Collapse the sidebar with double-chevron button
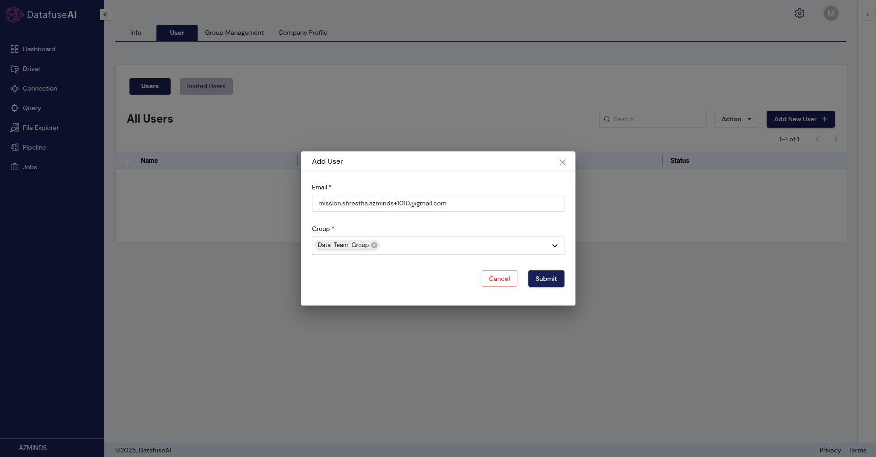Screen dimensions: 876x457 point(105,15)
